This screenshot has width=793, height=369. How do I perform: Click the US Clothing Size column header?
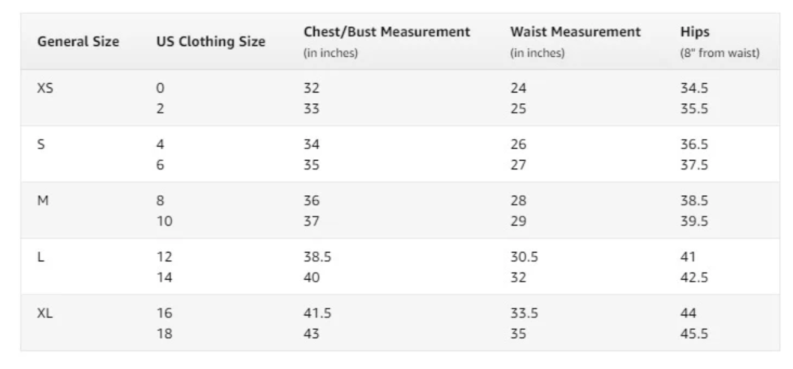[211, 42]
